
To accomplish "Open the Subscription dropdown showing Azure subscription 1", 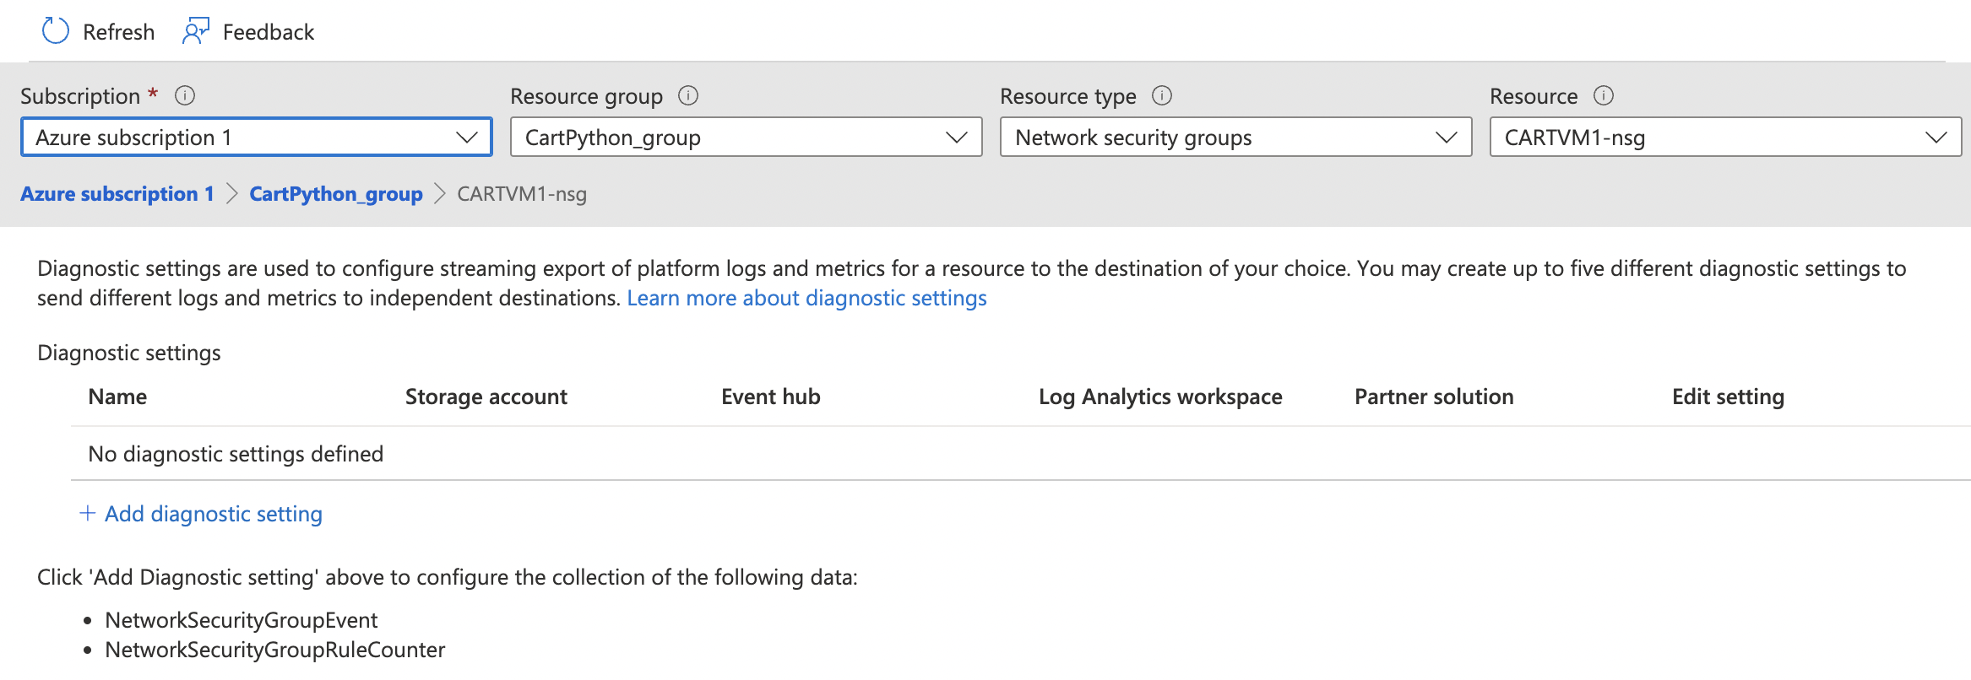I will point(257,137).
